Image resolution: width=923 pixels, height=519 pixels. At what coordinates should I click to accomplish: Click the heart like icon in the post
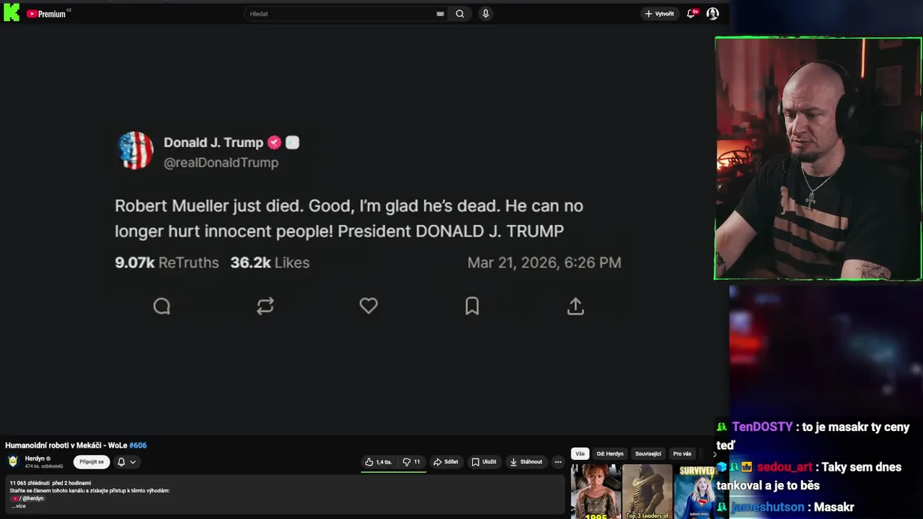click(x=368, y=306)
